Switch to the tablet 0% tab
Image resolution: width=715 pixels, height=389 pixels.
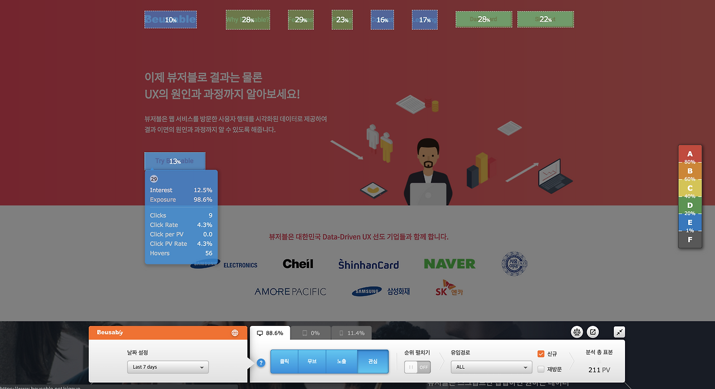311,332
